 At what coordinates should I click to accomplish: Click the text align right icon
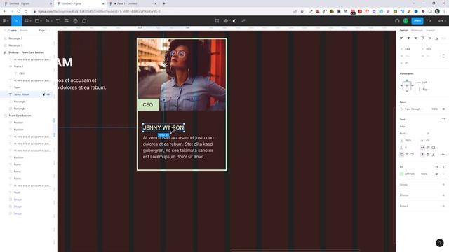(x=413, y=155)
